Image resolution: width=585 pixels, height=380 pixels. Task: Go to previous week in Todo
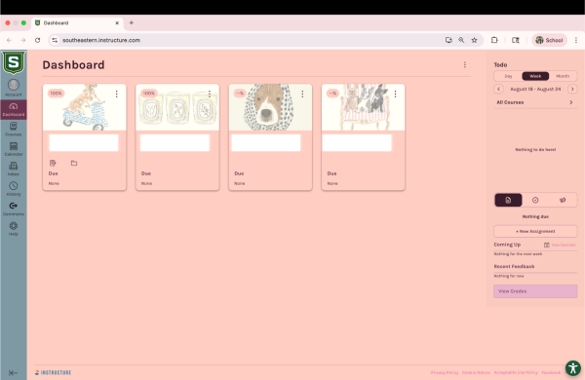pyautogui.click(x=498, y=89)
